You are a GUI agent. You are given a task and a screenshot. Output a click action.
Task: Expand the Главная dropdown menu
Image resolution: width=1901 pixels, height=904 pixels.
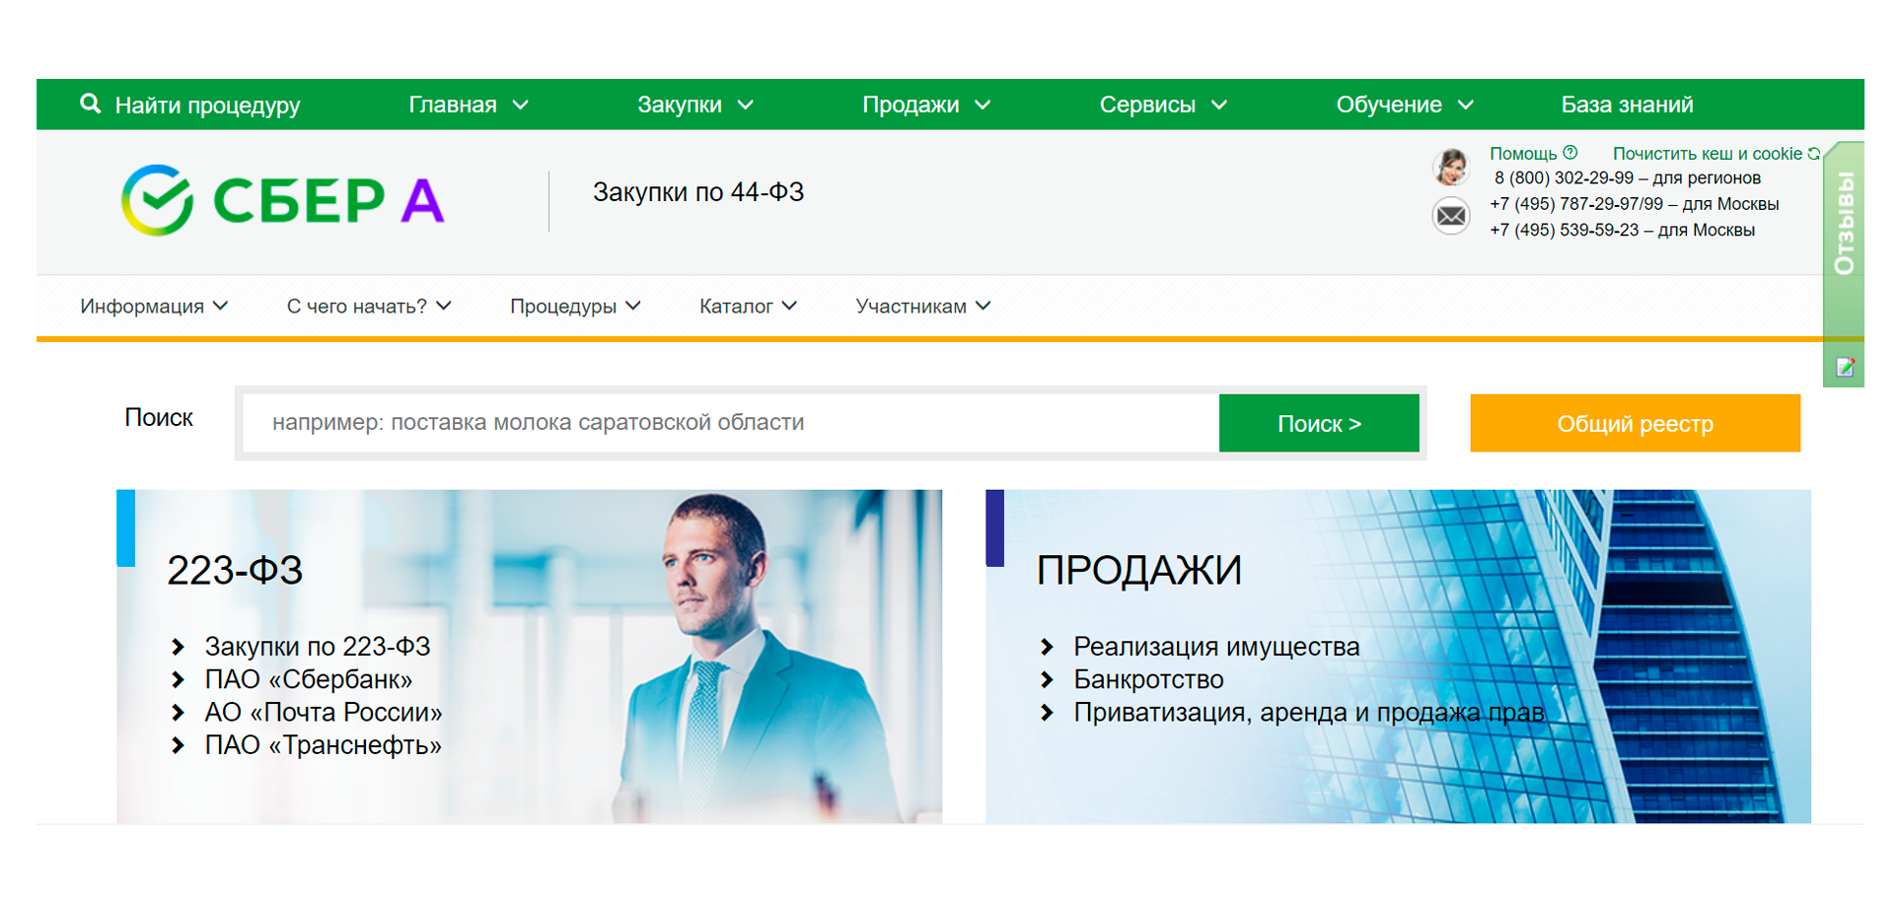coord(469,104)
